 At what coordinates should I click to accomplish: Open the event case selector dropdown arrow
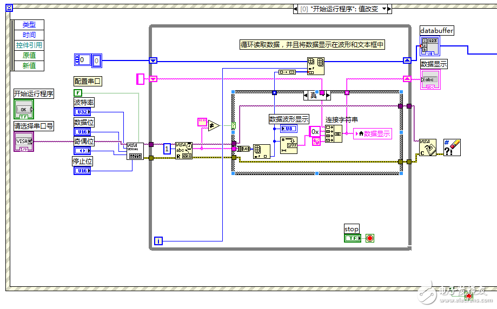click(x=384, y=9)
